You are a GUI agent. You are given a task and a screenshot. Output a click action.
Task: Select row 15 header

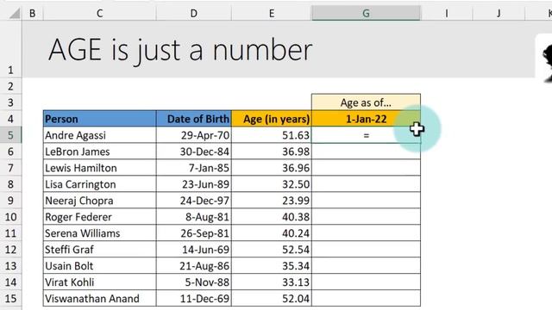click(10, 299)
